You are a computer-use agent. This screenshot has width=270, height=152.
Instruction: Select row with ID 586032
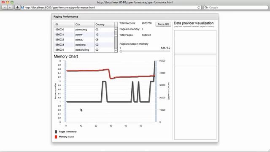tap(84, 39)
